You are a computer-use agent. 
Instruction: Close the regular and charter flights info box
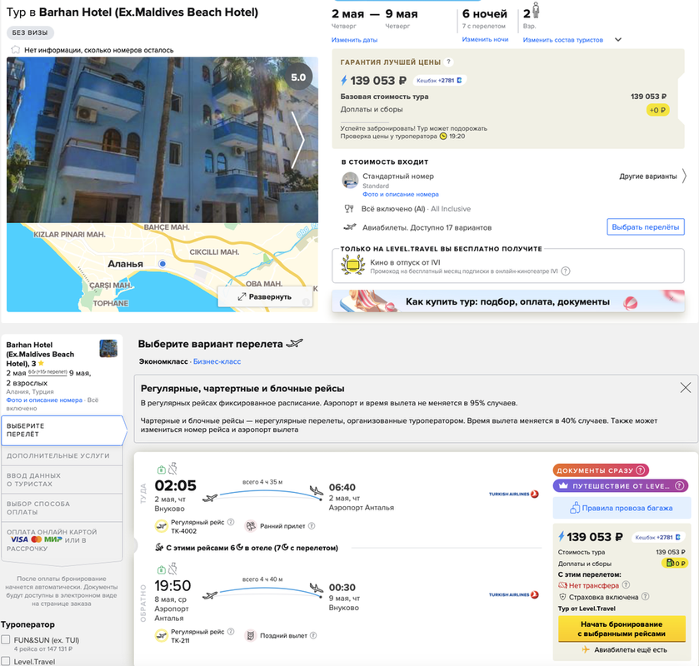click(x=686, y=388)
